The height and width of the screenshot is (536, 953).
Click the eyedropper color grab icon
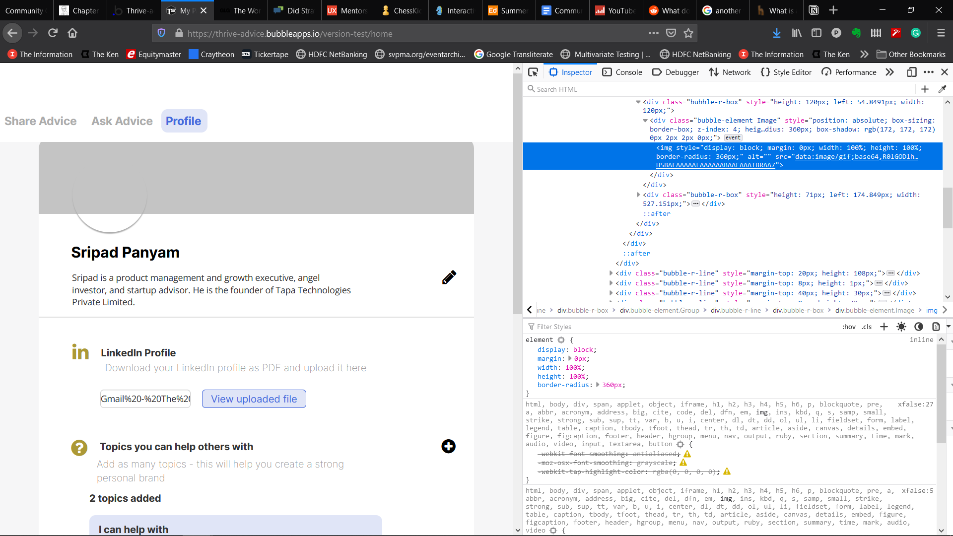[942, 89]
